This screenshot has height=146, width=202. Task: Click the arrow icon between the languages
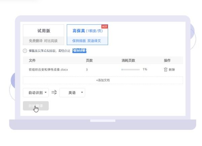(54, 93)
